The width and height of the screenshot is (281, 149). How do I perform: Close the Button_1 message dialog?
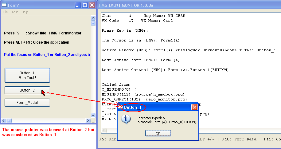click(x=194, y=107)
